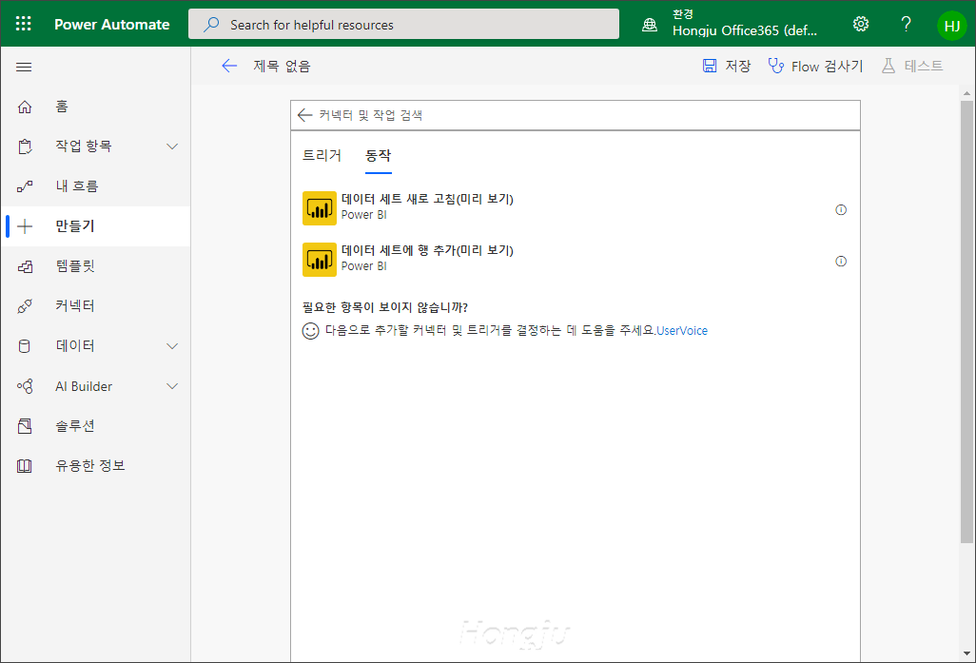The image size is (976, 663).
Task: Click the flow title 제목 없음
Action: [282, 66]
